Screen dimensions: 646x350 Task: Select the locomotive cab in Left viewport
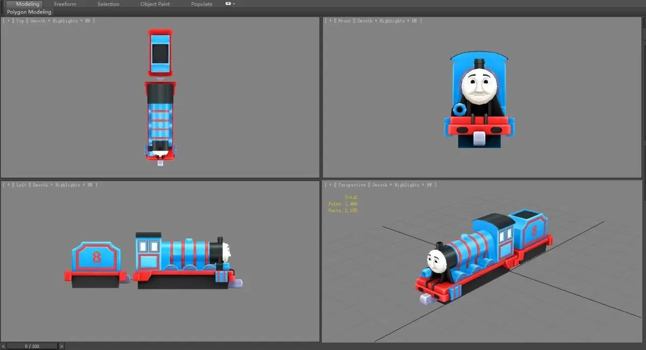[149, 251]
